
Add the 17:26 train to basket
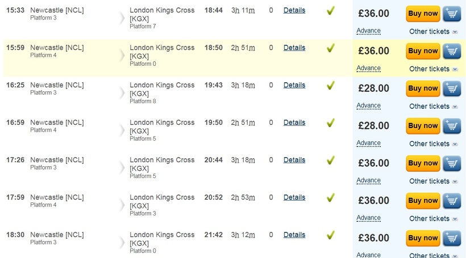click(452, 163)
